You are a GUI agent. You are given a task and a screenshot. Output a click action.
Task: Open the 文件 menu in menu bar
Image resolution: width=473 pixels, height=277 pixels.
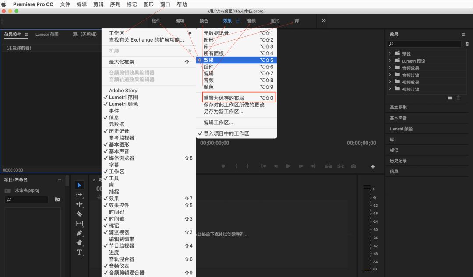click(x=65, y=4)
